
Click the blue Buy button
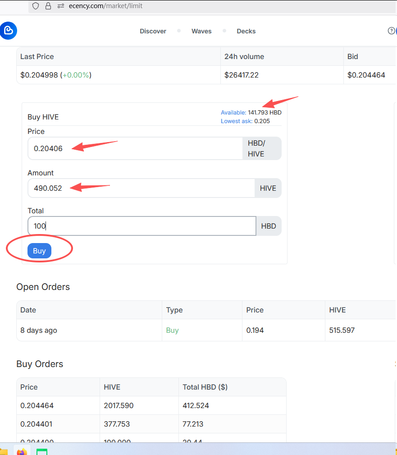pyautogui.click(x=40, y=251)
